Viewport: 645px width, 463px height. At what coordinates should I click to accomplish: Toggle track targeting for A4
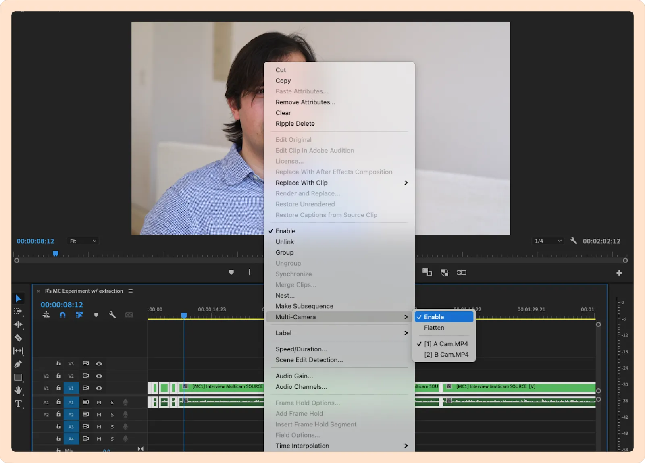(71, 439)
